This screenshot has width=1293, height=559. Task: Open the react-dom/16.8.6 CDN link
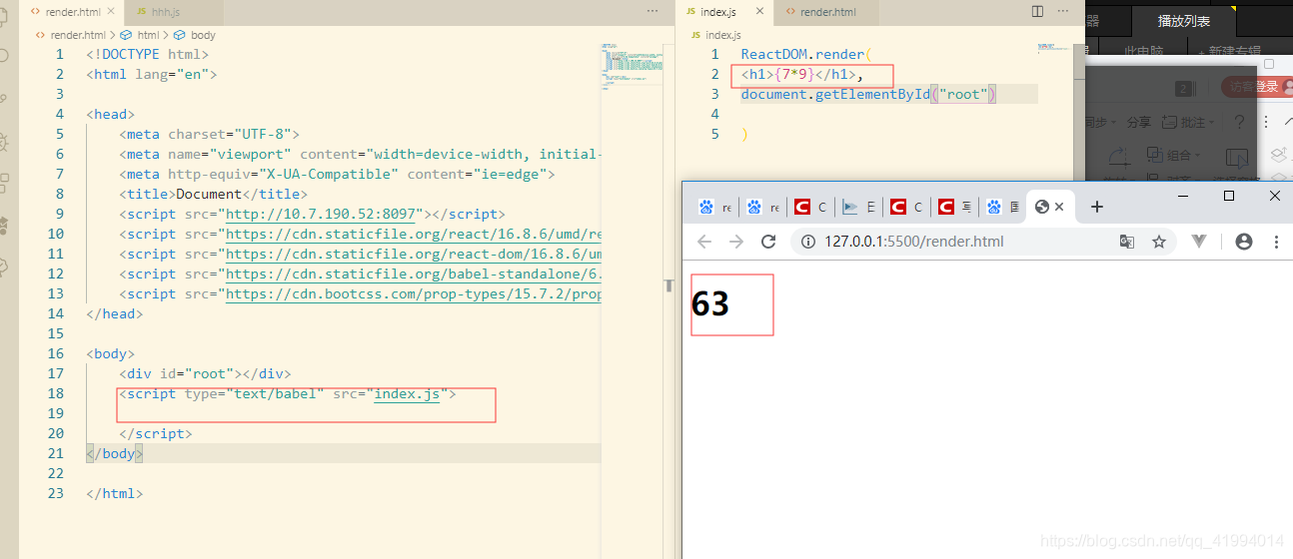[414, 254]
